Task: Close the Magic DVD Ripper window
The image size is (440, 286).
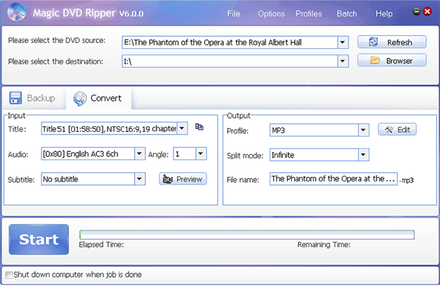Action: (427, 11)
